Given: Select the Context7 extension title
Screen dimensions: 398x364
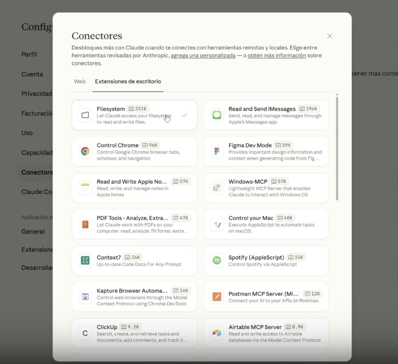Looking at the screenshot, I should click(109, 257).
